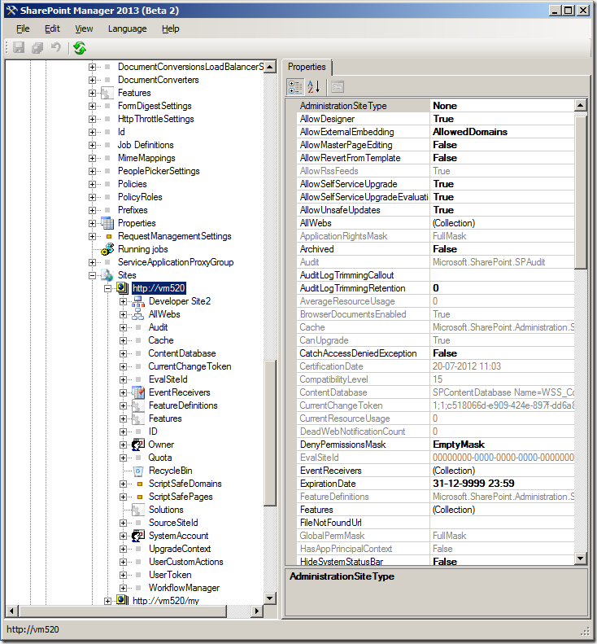Select the ExpirationDate property value field
597x644 pixels.
coord(500,484)
